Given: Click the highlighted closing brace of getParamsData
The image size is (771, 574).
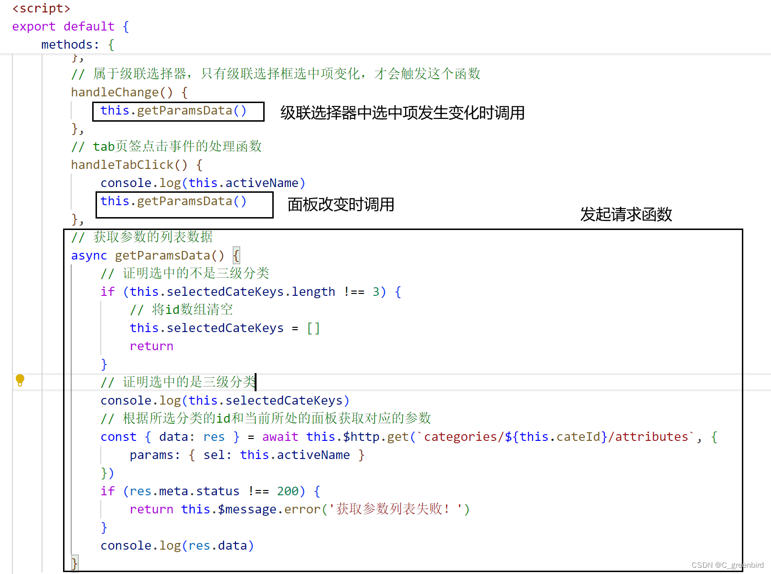Looking at the screenshot, I should click(75, 564).
